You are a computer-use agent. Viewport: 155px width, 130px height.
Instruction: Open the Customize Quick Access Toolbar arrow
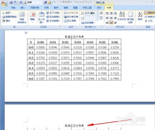[55, 2]
